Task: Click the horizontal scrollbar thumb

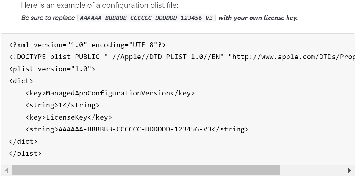Action: [x=146, y=170]
